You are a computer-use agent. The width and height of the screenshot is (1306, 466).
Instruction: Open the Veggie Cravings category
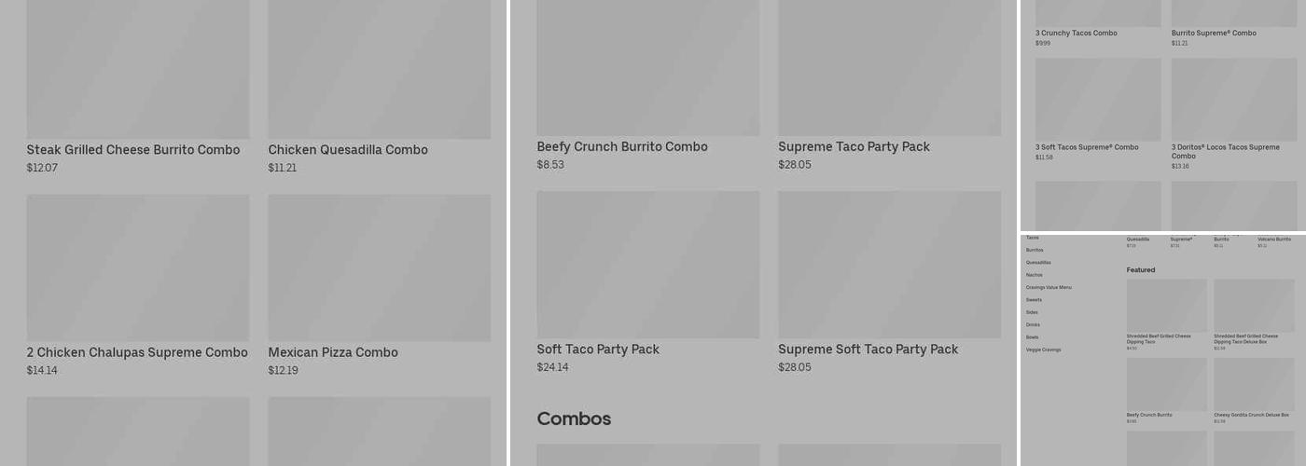[x=1043, y=349]
